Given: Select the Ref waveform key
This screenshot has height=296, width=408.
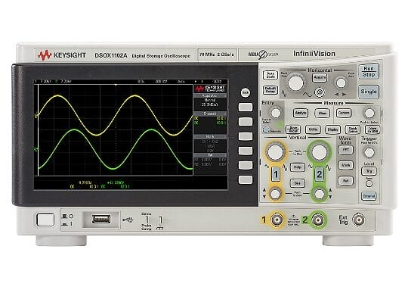Looking at the screenshot, I should (x=346, y=180).
